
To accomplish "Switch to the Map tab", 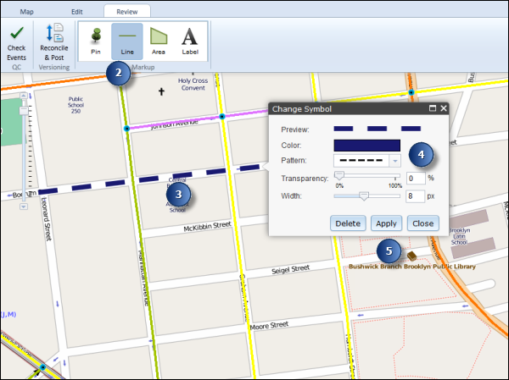I will 27,11.
